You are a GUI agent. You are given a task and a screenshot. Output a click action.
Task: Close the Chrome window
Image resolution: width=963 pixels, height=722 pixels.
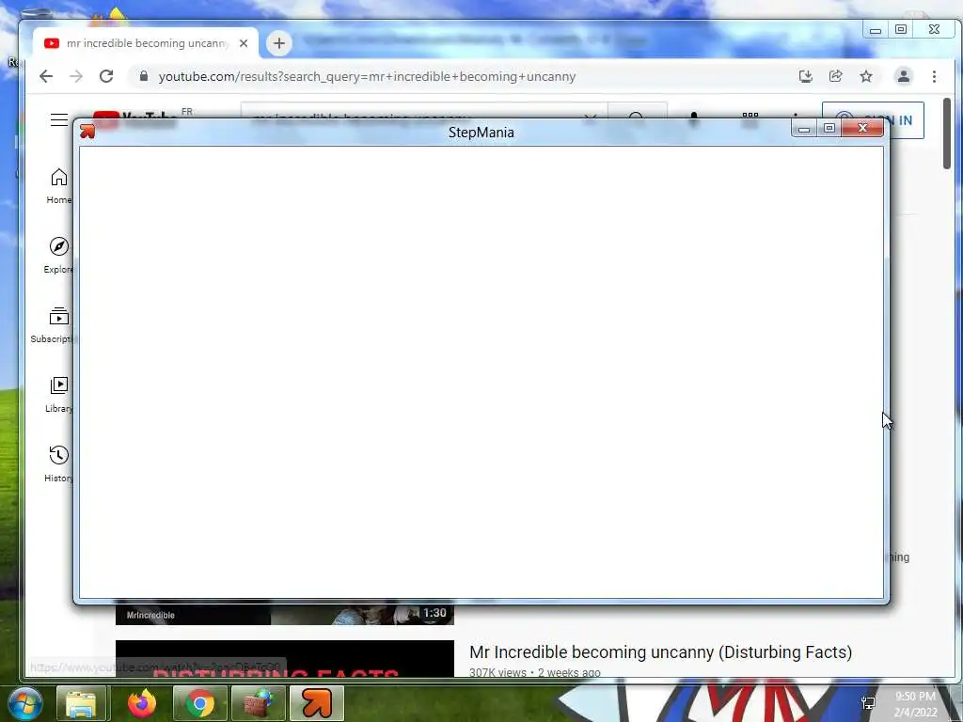934,29
